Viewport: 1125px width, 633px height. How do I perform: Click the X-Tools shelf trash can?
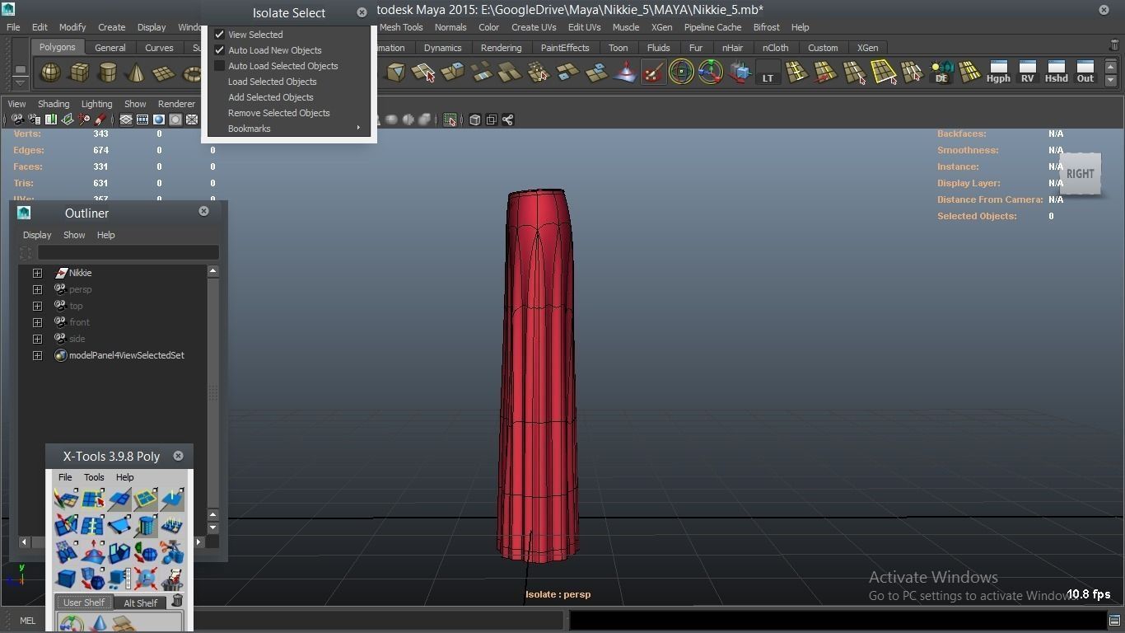(177, 601)
